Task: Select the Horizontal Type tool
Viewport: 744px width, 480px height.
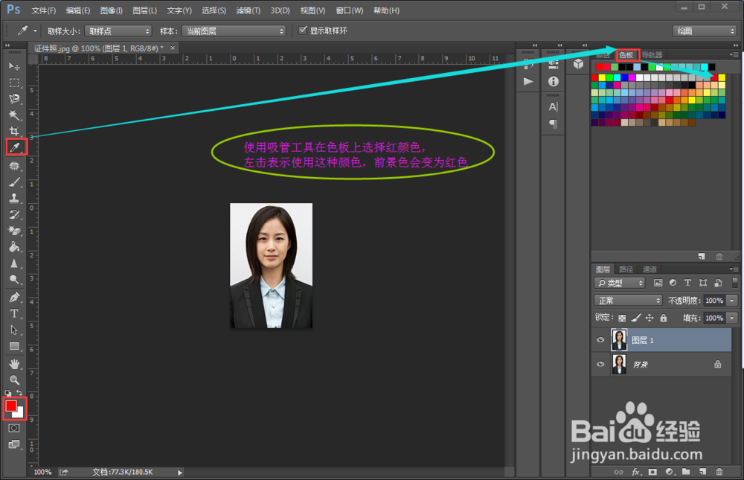Action: click(14, 313)
